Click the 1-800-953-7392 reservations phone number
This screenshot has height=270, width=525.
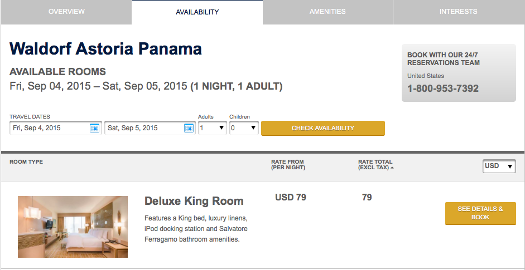pyautogui.click(x=442, y=89)
